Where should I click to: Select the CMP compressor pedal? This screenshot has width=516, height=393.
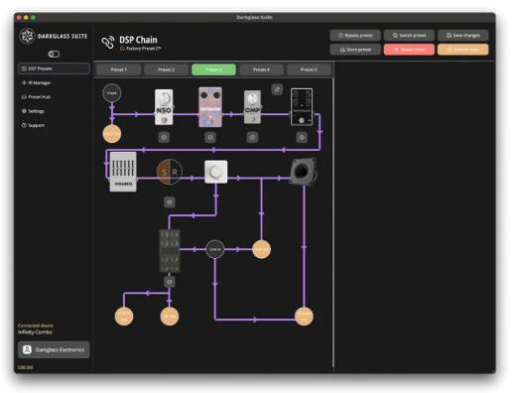point(252,107)
